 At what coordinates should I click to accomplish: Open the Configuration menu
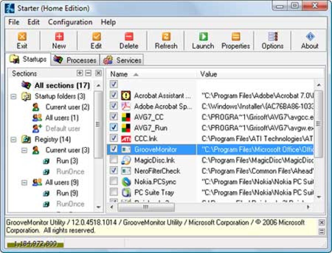[70, 22]
